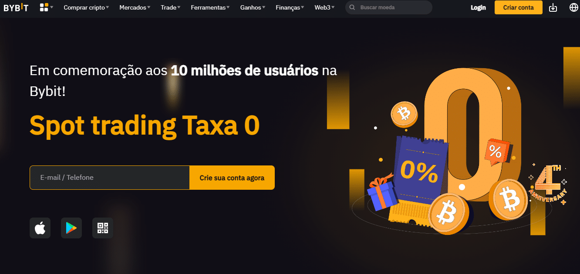The image size is (580, 274).
Task: Open the Ganhos menu
Action: pyautogui.click(x=253, y=7)
